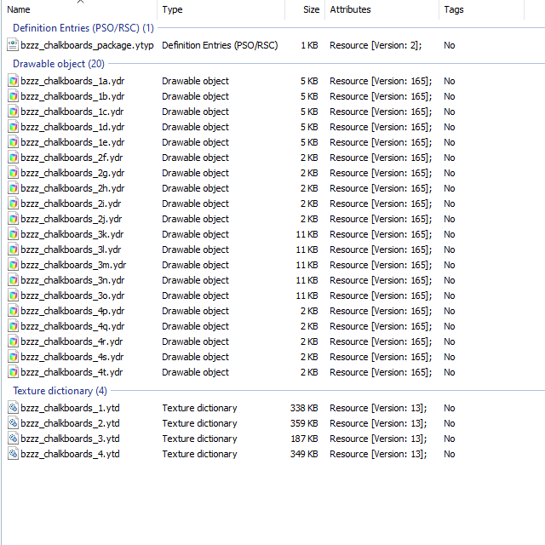Viewport: 545px width, 545px height.
Task: Select file name bzzz_chalkboards_1.ytd
Action: pyautogui.click(x=70, y=408)
